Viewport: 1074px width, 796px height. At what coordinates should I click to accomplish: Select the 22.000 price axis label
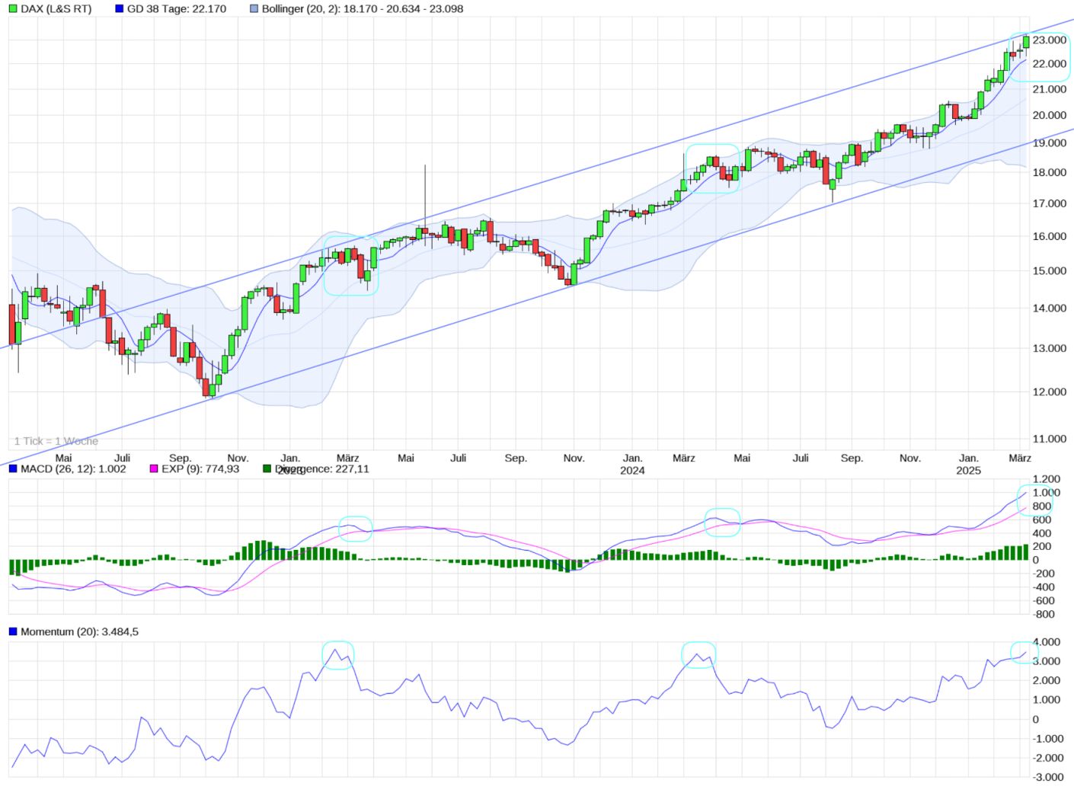click(x=1050, y=64)
